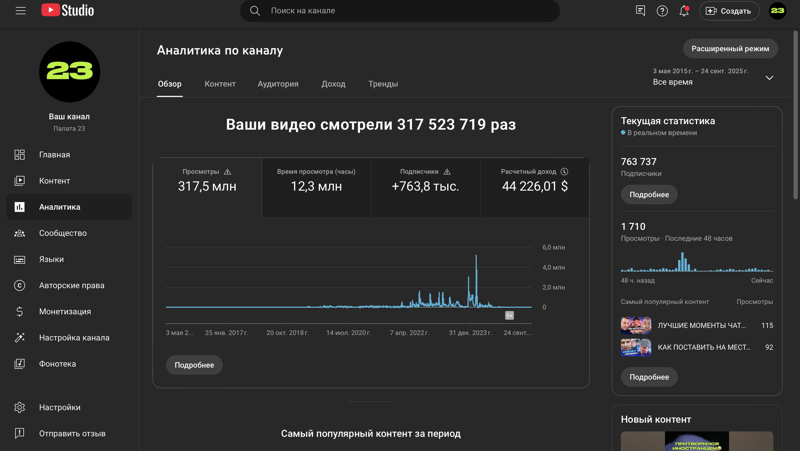Click Подробнее under the views chart
This screenshot has width=800, height=451.
(194, 365)
